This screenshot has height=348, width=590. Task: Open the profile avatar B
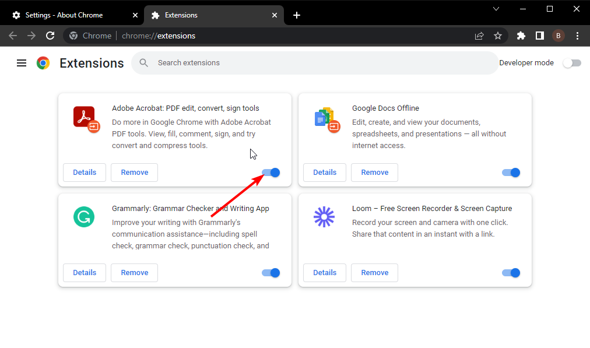(x=559, y=36)
